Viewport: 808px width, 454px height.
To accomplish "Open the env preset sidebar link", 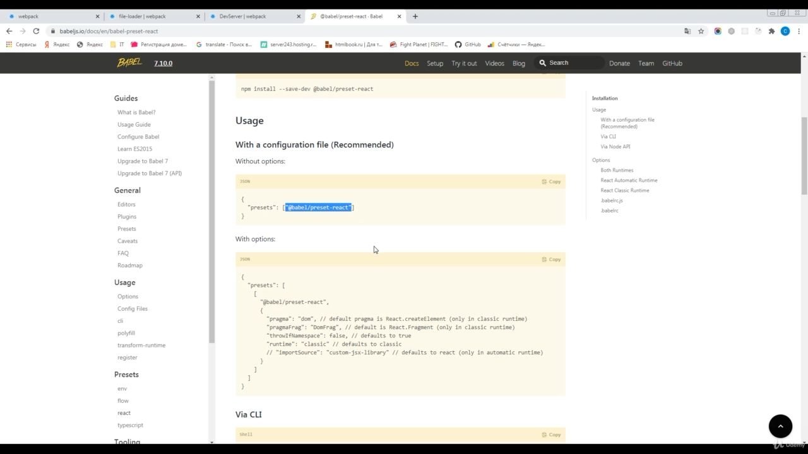I will click(x=122, y=388).
